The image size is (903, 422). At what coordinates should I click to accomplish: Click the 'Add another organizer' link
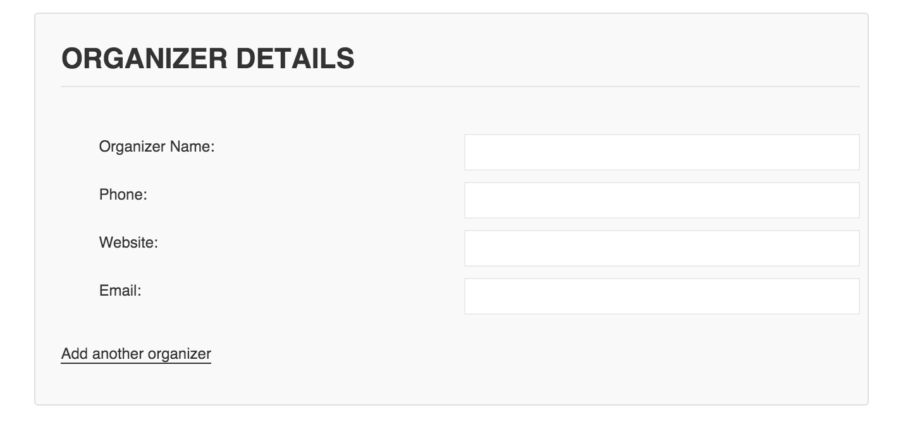(x=136, y=354)
